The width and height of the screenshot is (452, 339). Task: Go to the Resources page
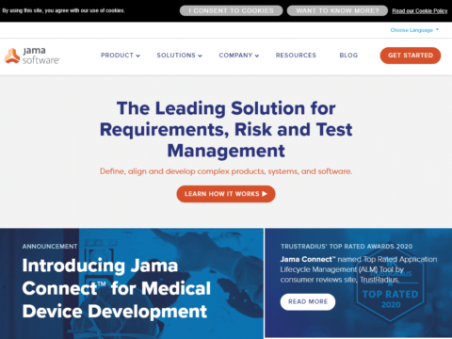[296, 56]
